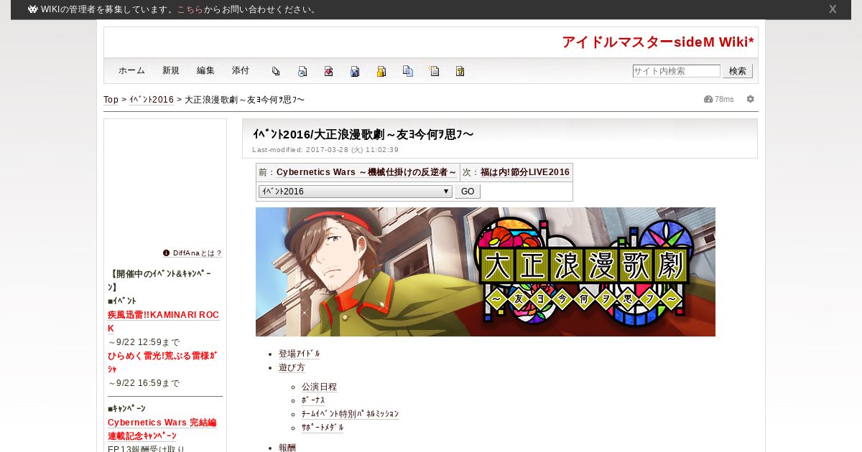The image size is (862, 452).
Task: Open the gear settings icon beside 78ms
Action: click(751, 99)
